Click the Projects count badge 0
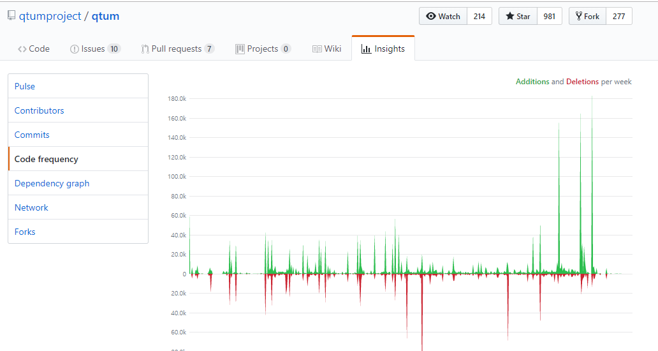This screenshot has width=658, height=351. (286, 49)
